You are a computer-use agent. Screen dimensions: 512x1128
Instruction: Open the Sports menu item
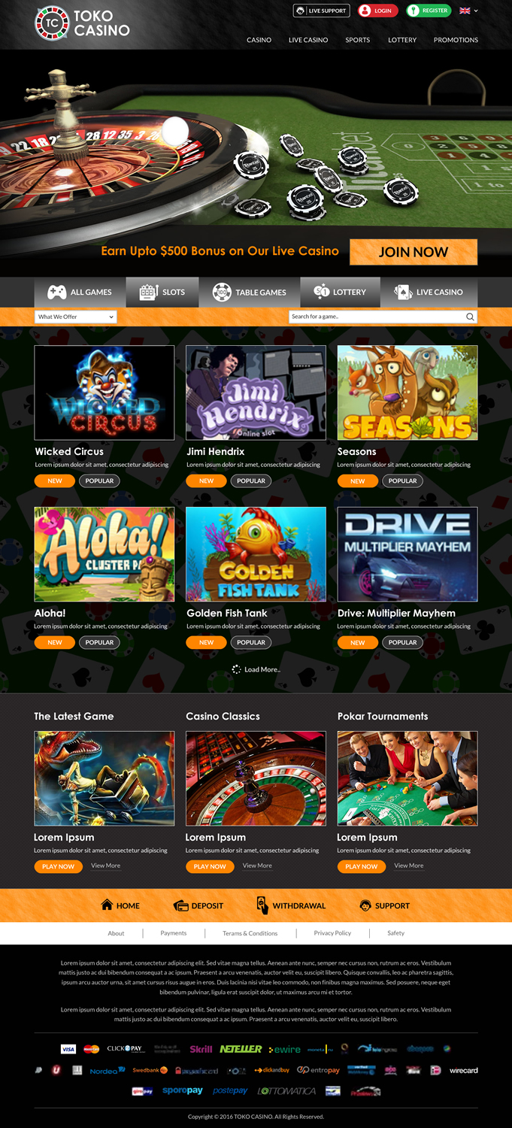[357, 40]
